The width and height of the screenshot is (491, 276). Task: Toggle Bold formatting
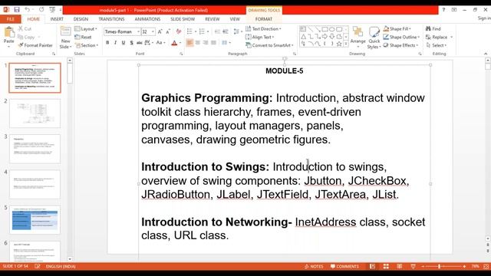(107, 43)
